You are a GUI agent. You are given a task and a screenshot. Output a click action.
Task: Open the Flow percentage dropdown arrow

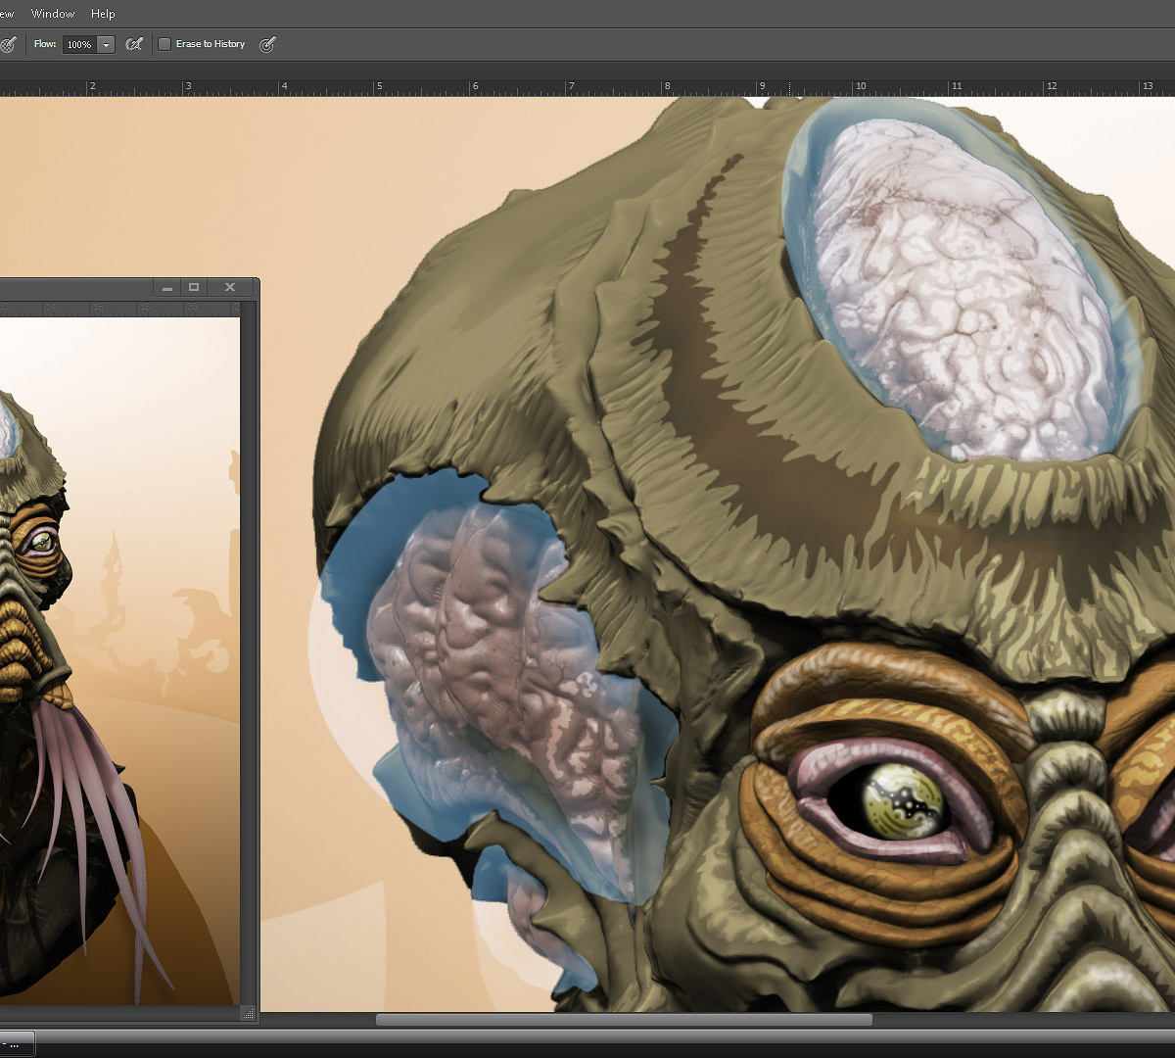tap(106, 45)
